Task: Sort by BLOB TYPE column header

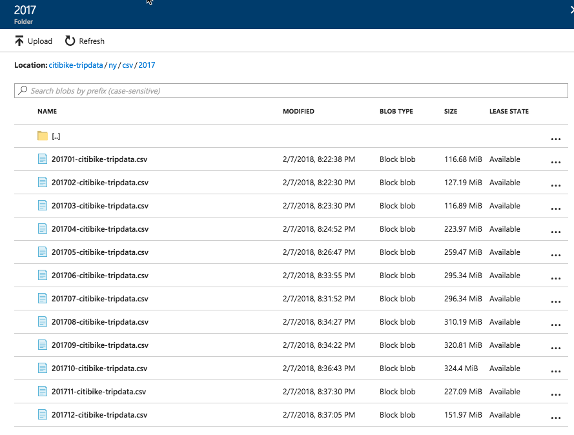Action: [396, 111]
